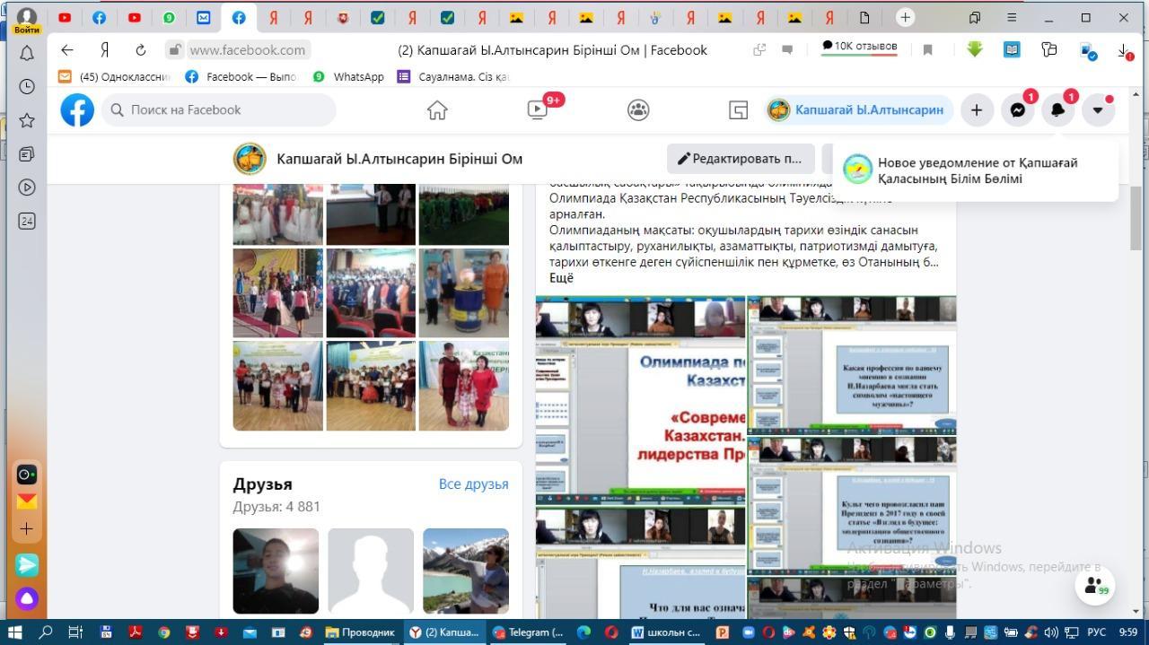Expand Facebook account dropdown arrow

1098,109
